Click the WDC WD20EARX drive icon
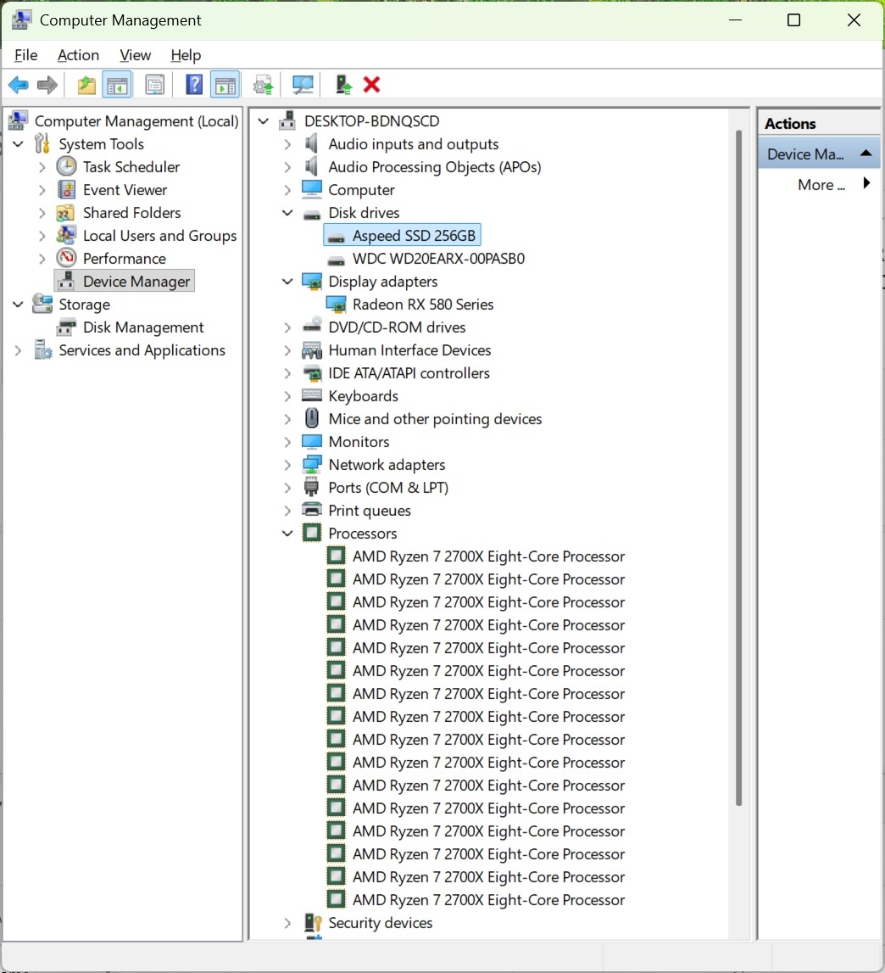 point(336,259)
